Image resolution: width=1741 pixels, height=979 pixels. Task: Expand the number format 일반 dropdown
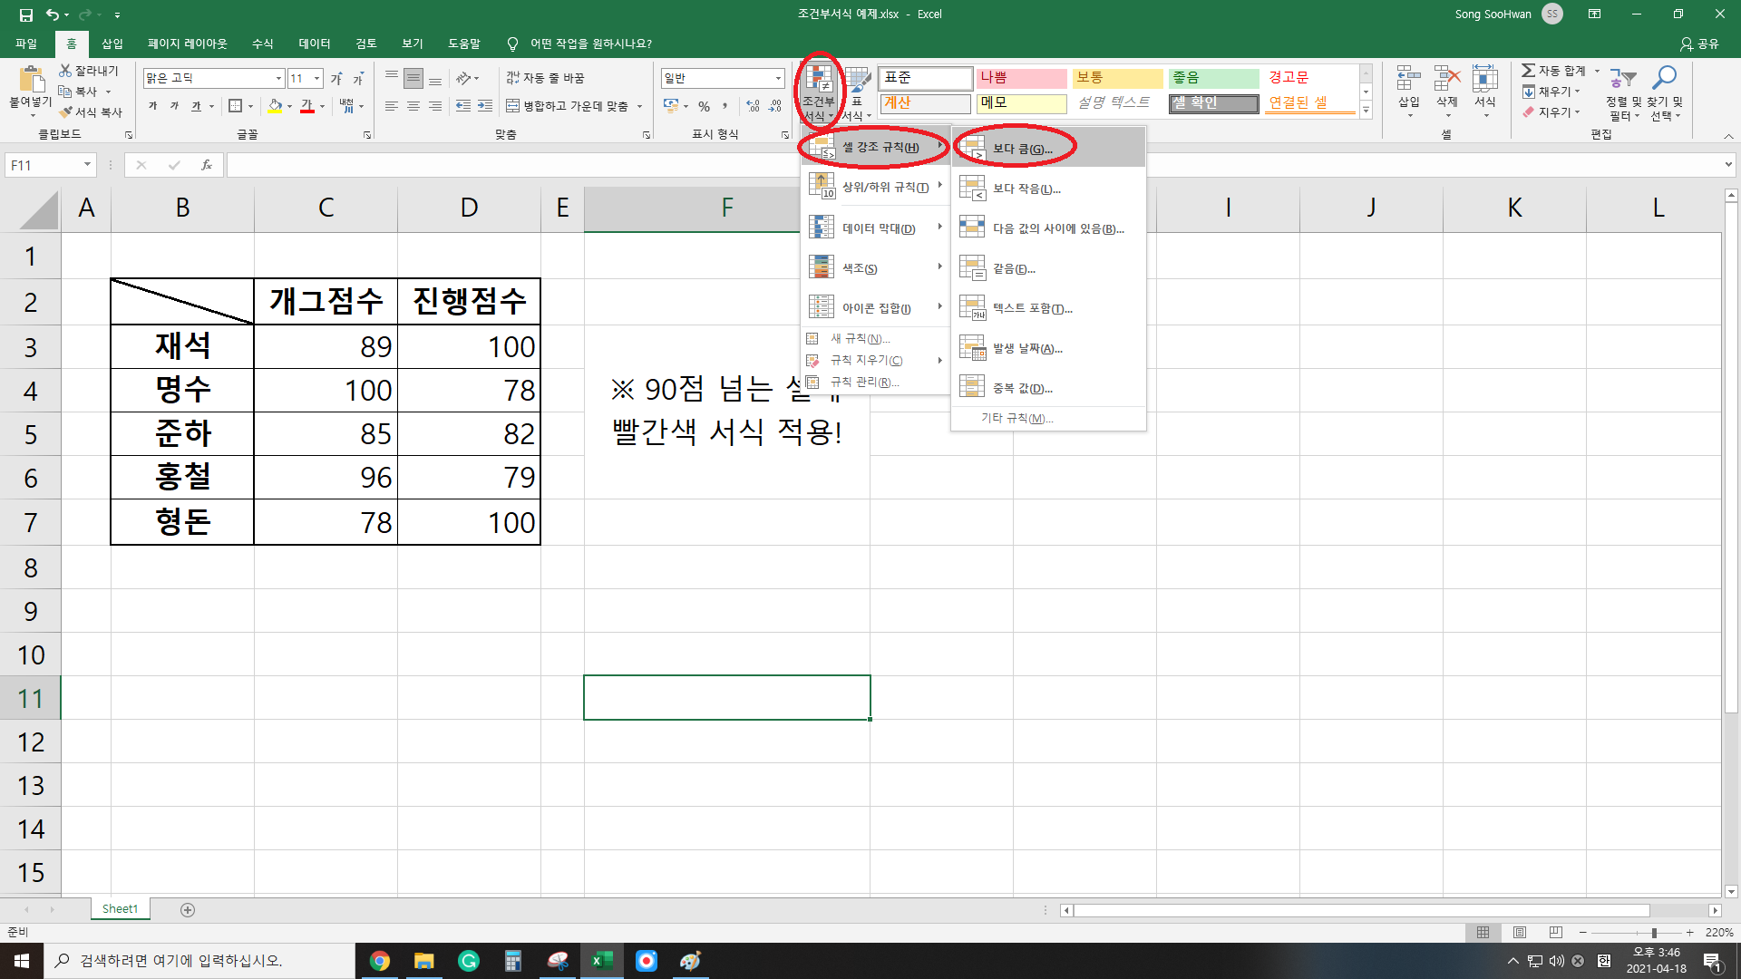(x=778, y=79)
